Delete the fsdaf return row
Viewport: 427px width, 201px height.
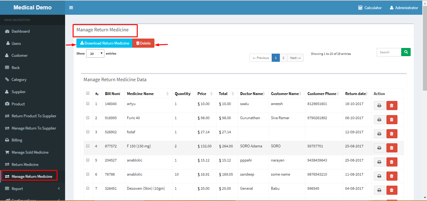pos(392,134)
